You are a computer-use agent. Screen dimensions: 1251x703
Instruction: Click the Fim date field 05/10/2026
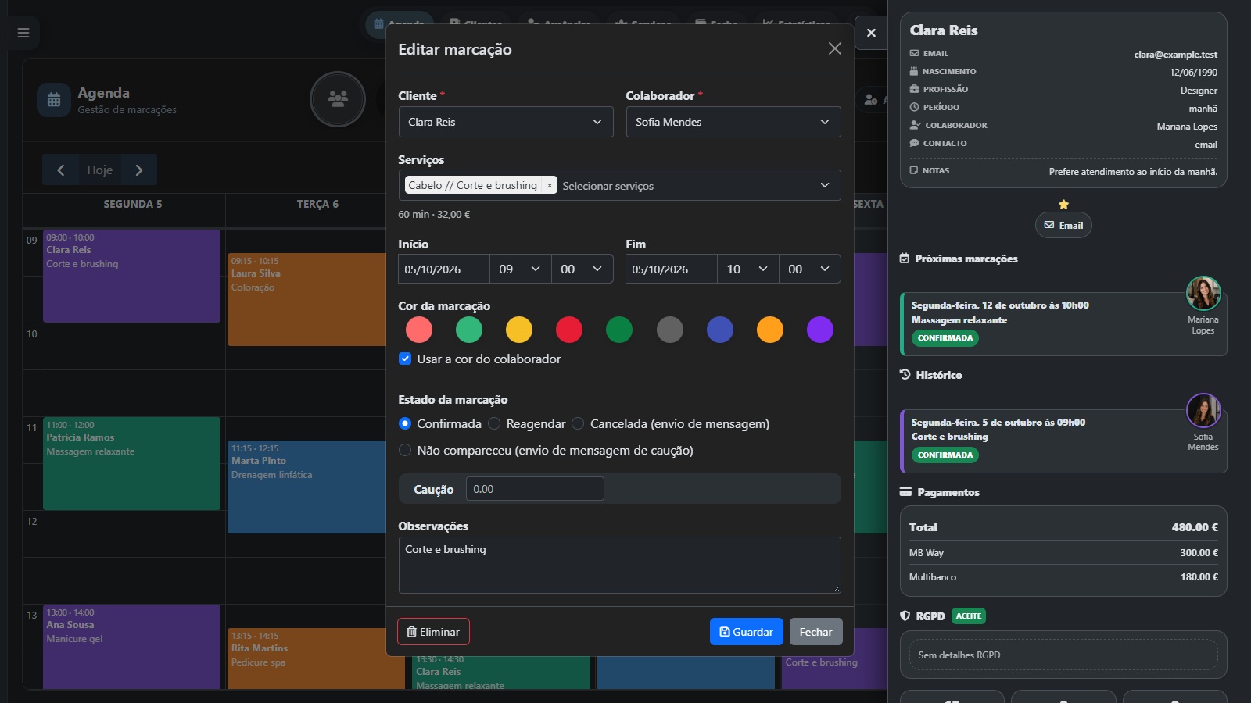tap(672, 269)
